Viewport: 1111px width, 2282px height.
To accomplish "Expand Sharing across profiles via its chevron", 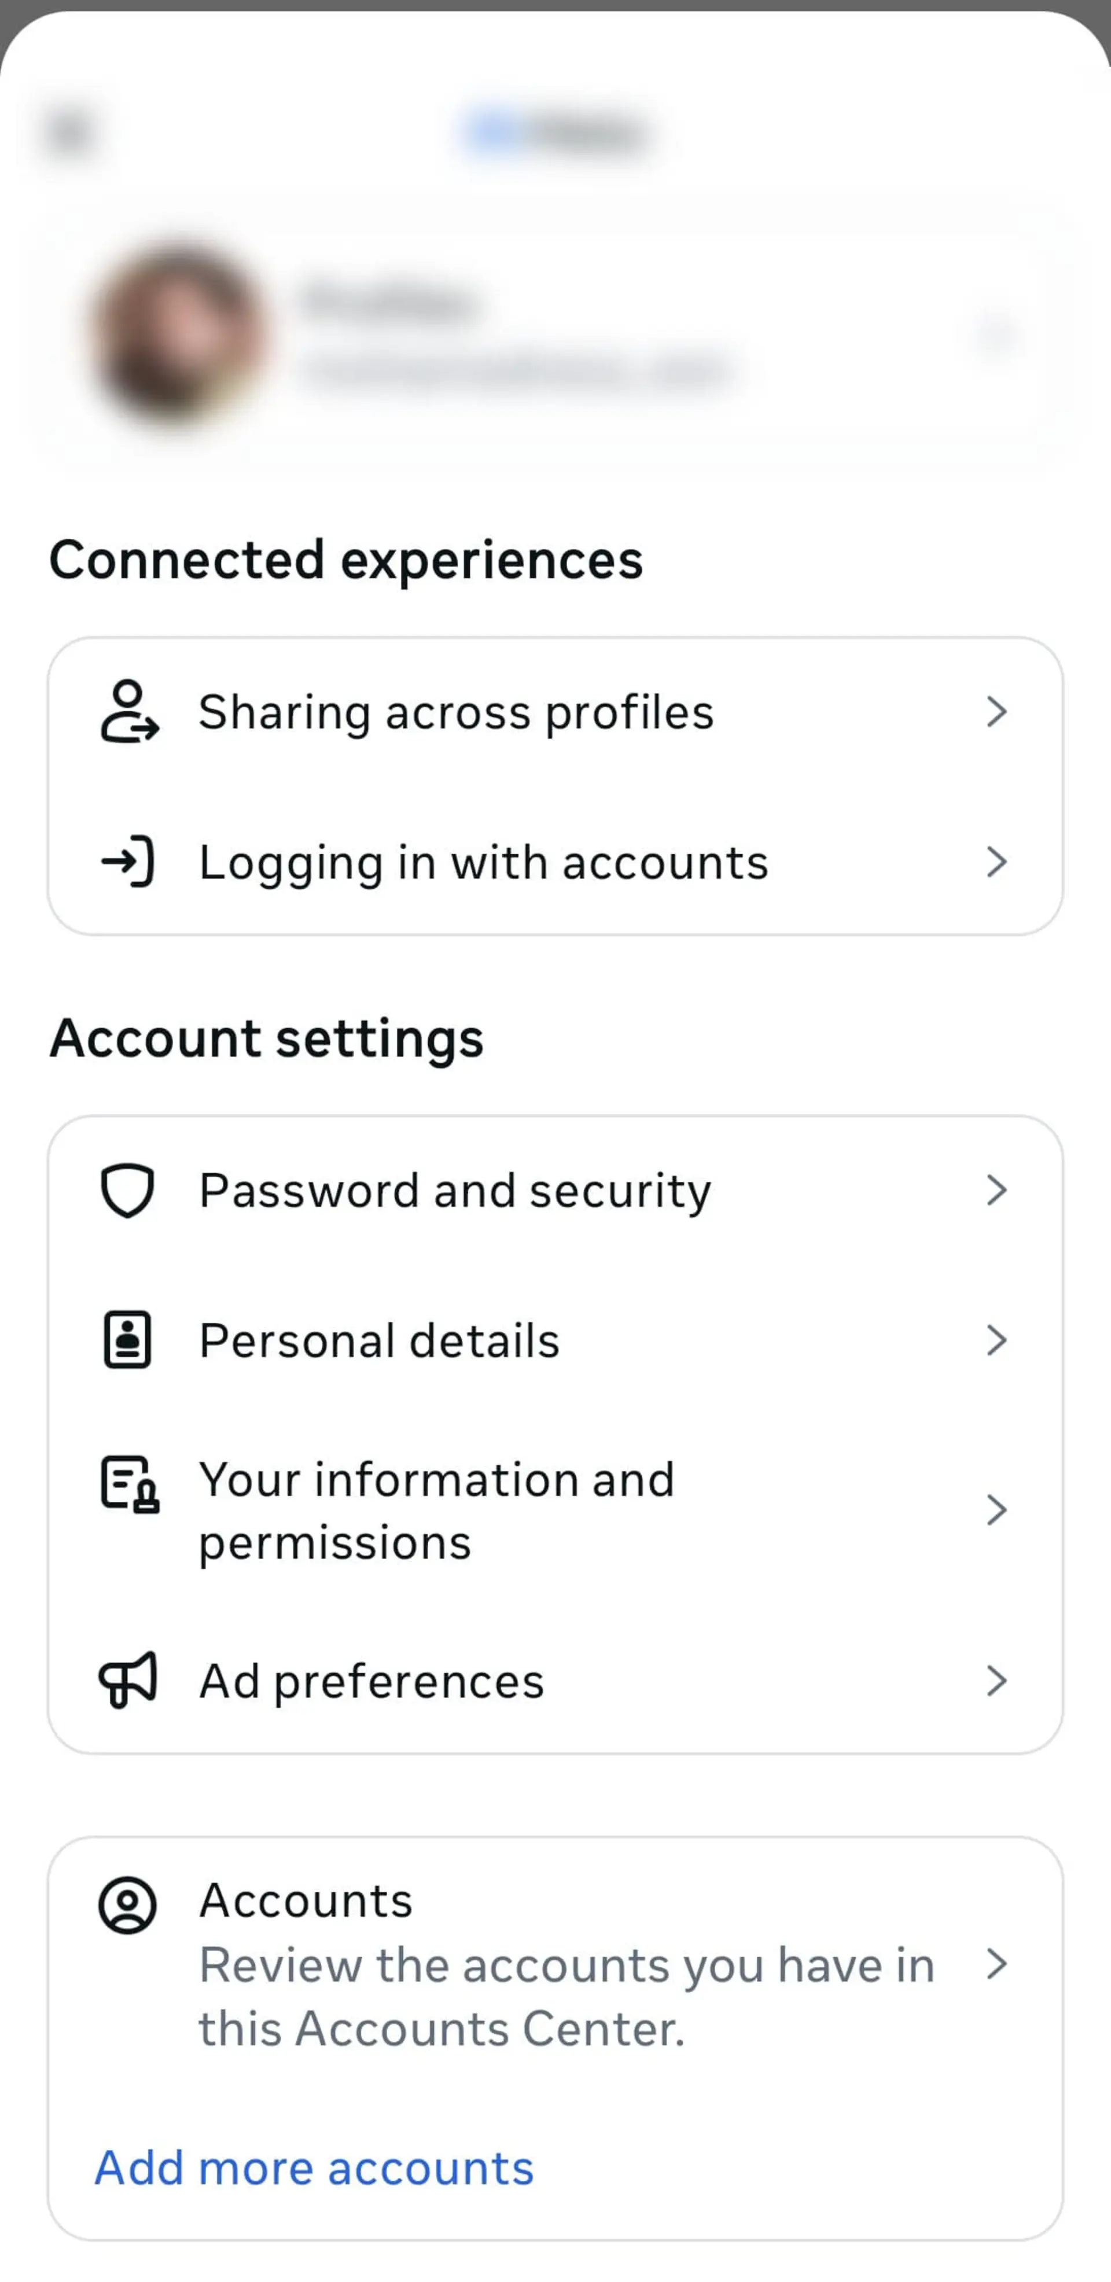I will [x=996, y=711].
